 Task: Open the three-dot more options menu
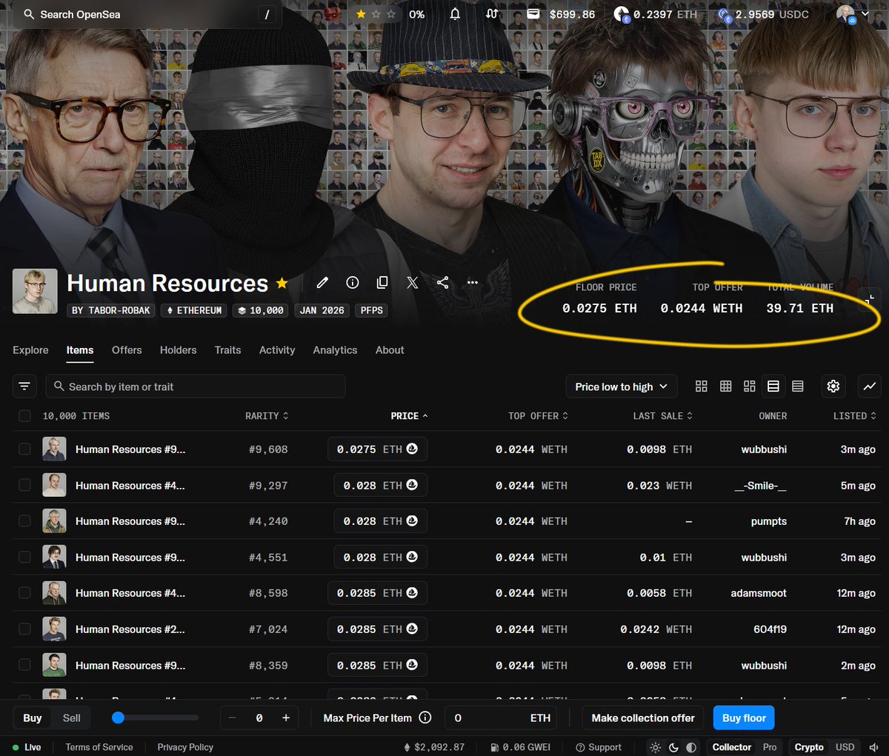(473, 282)
